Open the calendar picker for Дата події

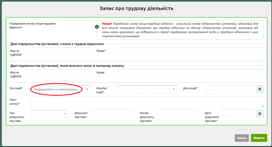click(259, 89)
